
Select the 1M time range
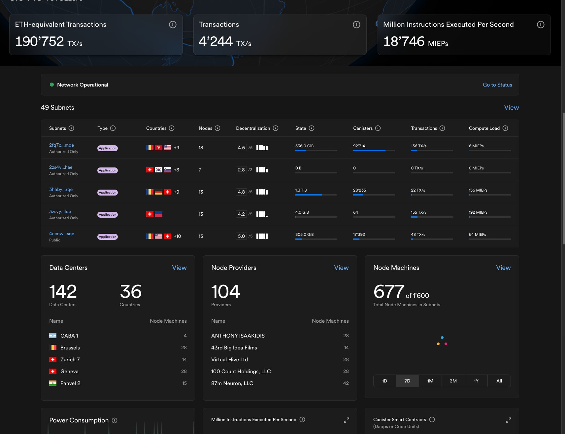coord(430,381)
